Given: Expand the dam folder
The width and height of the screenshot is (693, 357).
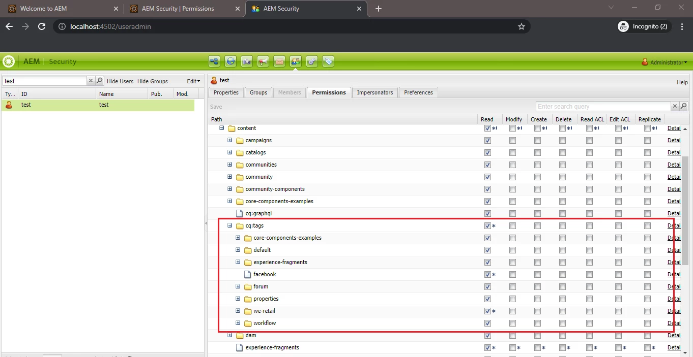Looking at the screenshot, I should 230,335.
